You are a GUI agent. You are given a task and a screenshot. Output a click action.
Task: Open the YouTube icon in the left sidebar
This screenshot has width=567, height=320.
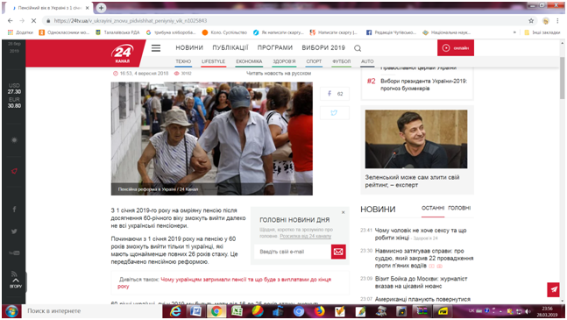click(14, 252)
